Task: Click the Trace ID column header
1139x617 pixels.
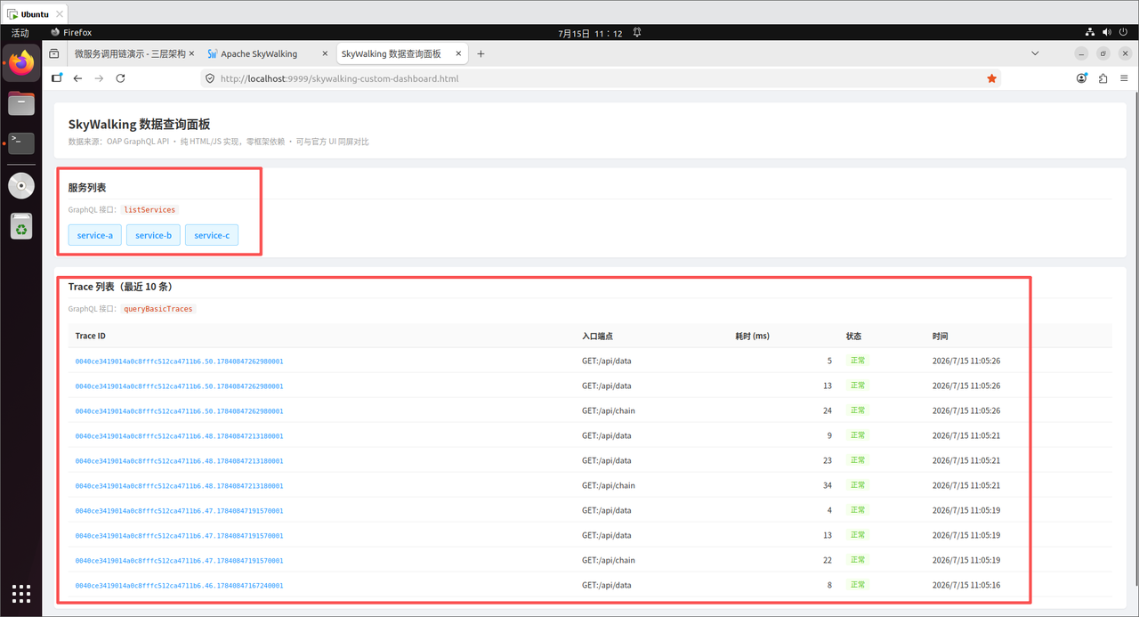Action: point(91,337)
